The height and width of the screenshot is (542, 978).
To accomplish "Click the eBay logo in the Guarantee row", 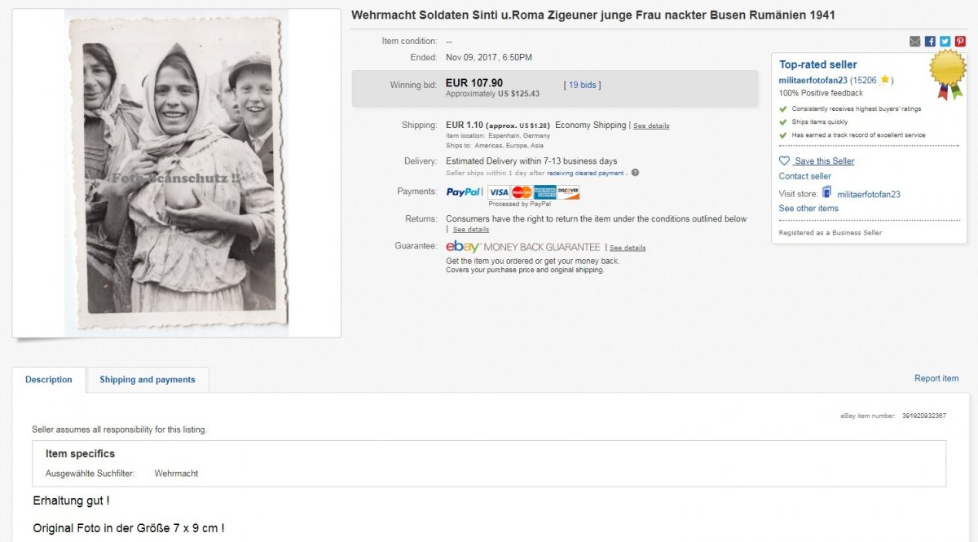I will pos(463,247).
